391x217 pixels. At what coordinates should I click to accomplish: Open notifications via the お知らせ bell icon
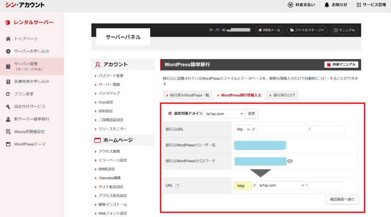click(327, 5)
